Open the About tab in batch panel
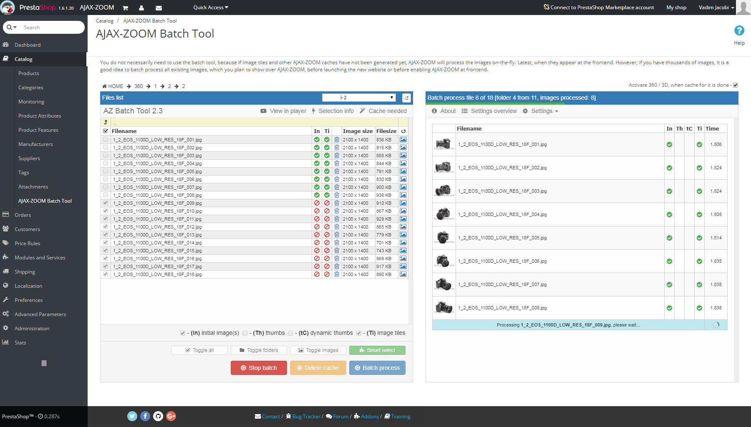The height and width of the screenshot is (427, 751). click(x=444, y=111)
